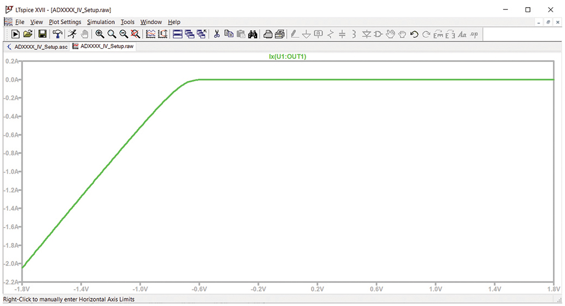Click the Cascade Windows icon
The width and height of the screenshot is (565, 306).
(x=190, y=34)
